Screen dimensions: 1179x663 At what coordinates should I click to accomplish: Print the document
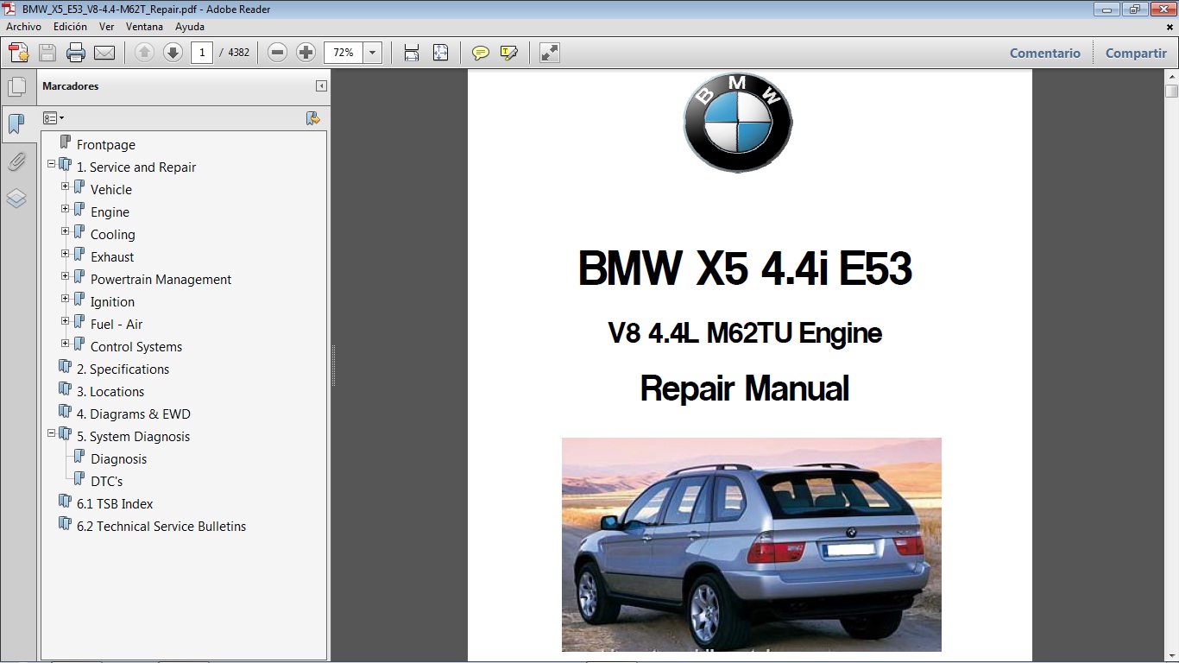[x=76, y=52]
